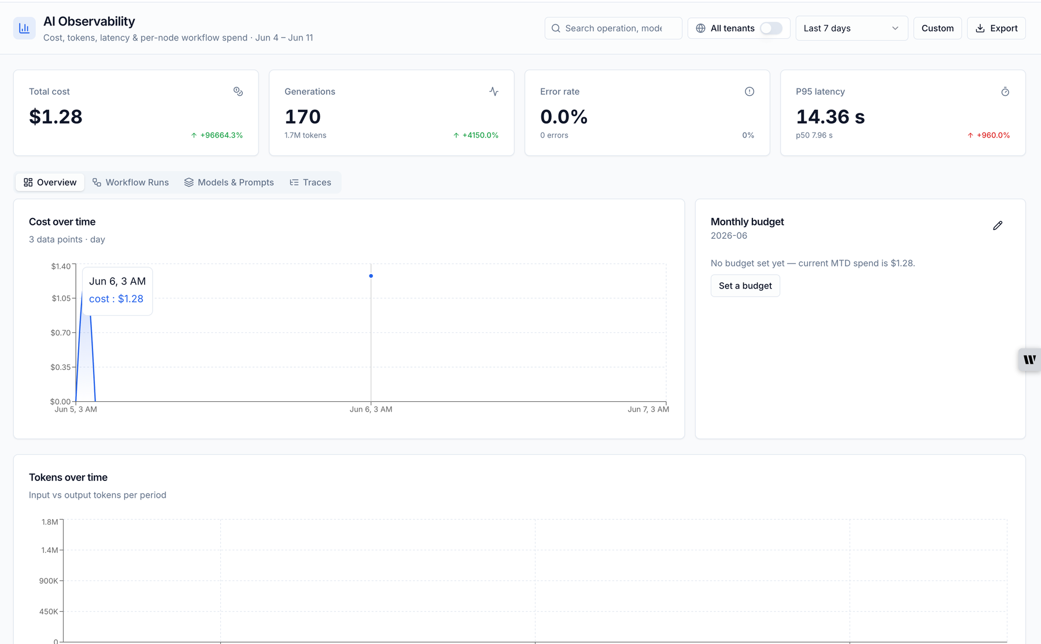
Task: Click the download icon in the Export button
Action: click(980, 28)
